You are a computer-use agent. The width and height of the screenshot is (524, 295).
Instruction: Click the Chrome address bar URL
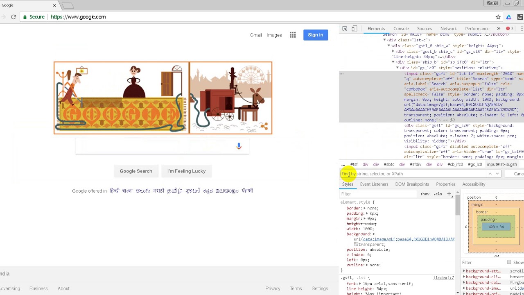click(78, 17)
